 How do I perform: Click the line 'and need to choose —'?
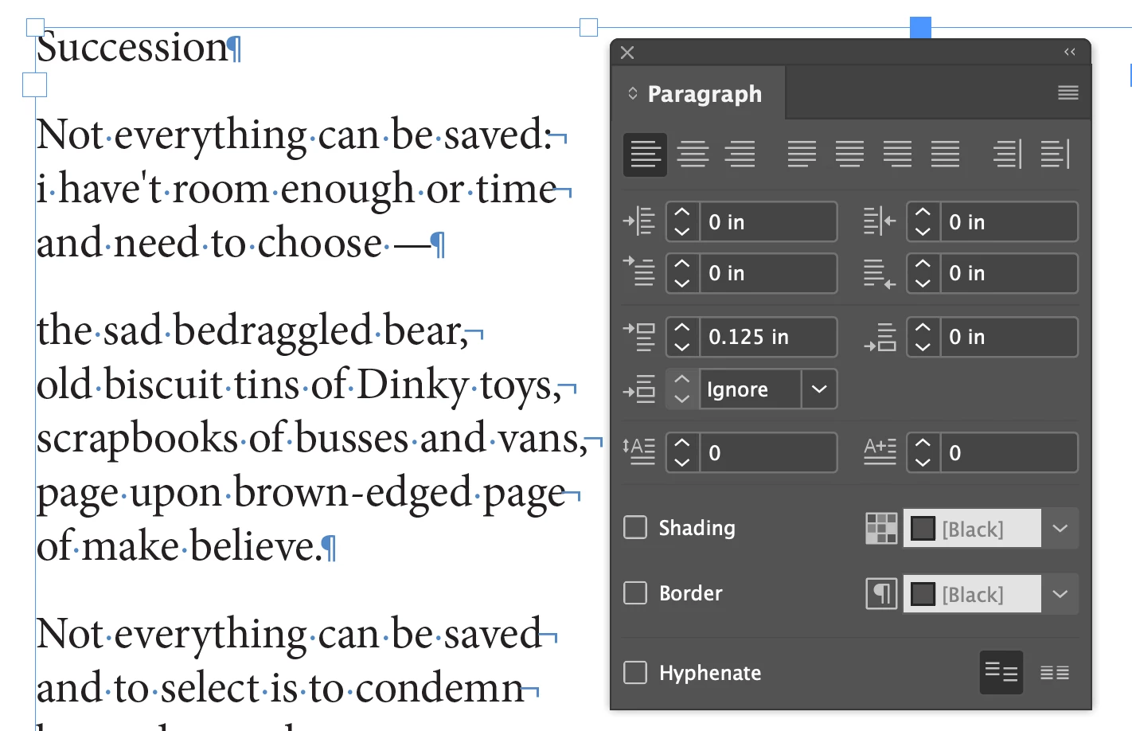tap(233, 242)
